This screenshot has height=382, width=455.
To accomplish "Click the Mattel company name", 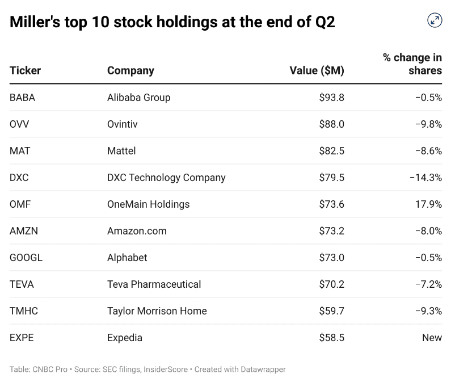I will click(x=121, y=151).
